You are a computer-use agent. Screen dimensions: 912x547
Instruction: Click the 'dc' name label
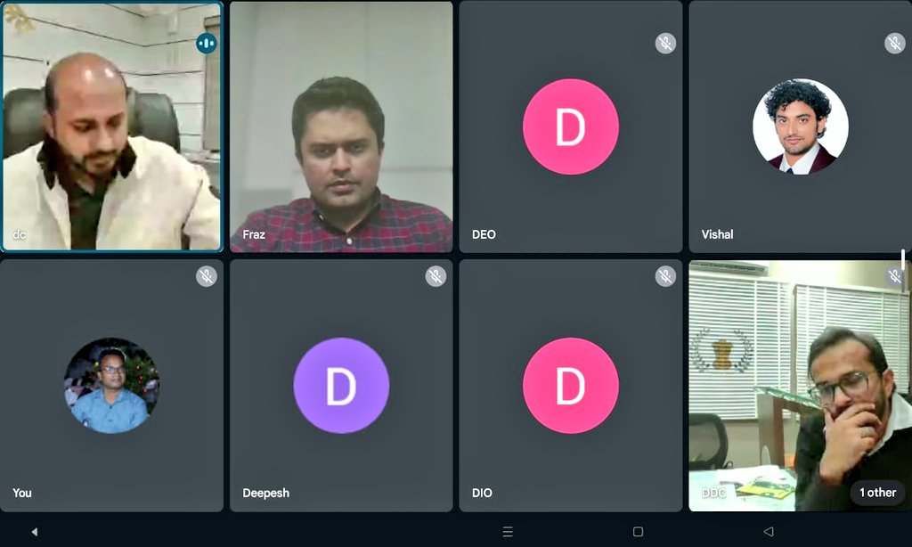click(x=20, y=234)
